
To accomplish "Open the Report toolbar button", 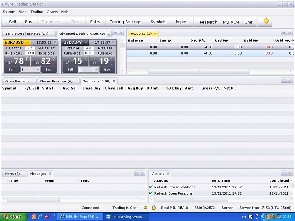I will 182,22.
